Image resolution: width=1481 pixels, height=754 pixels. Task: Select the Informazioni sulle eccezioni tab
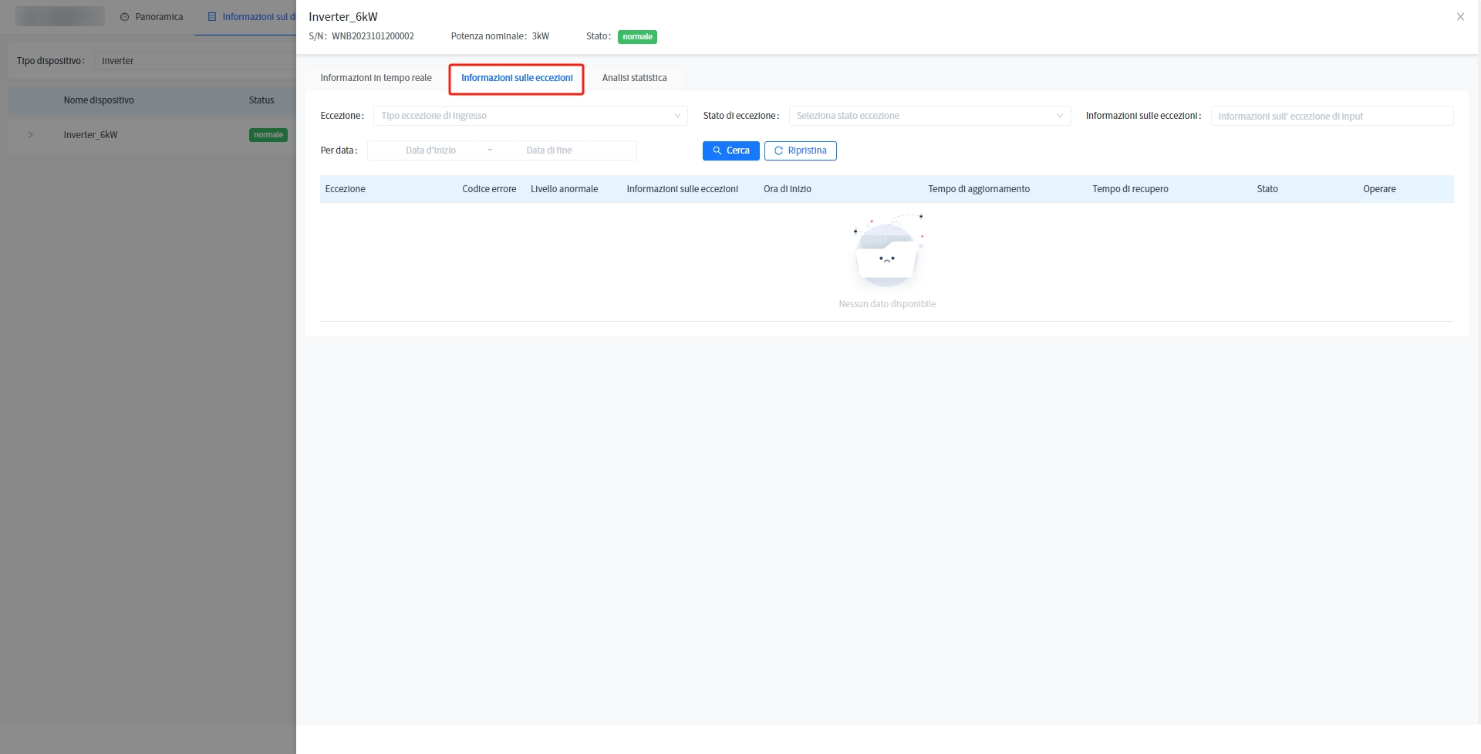(x=517, y=78)
